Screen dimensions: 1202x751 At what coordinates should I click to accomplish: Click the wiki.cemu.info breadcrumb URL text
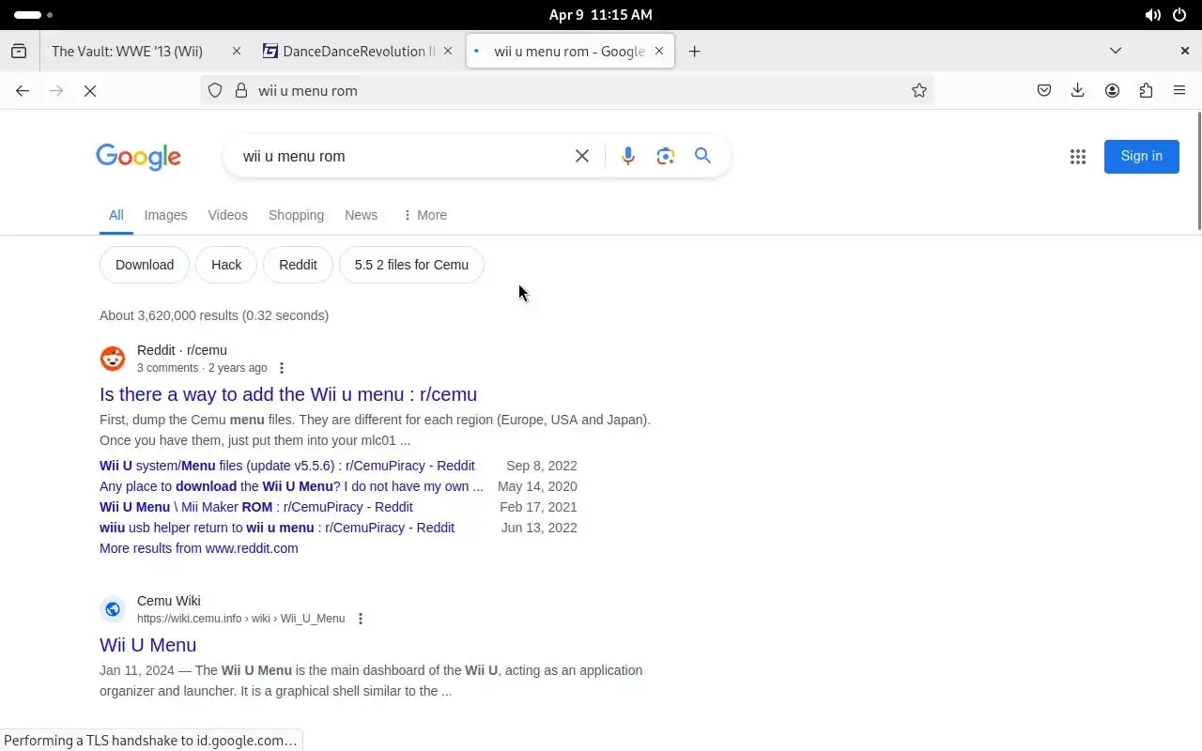(241, 619)
